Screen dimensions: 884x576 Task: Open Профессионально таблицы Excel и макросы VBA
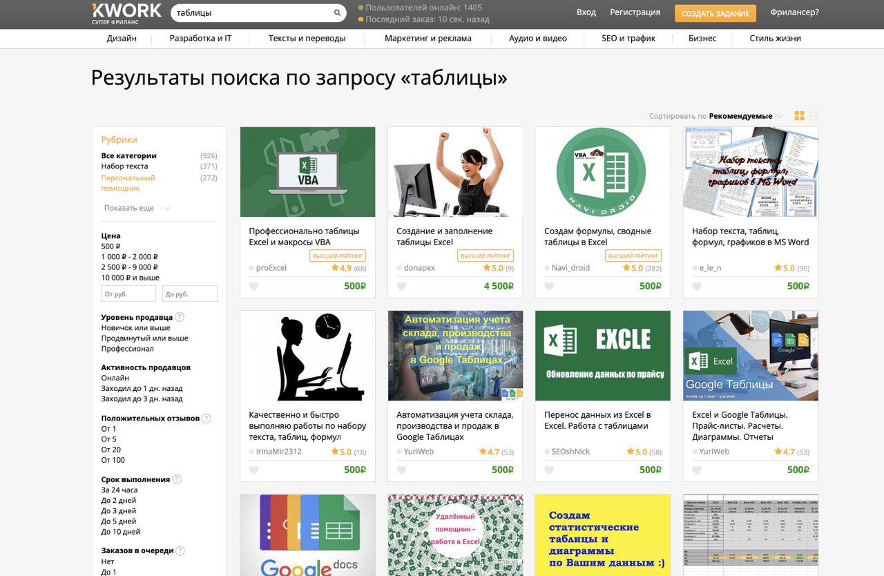tap(304, 237)
